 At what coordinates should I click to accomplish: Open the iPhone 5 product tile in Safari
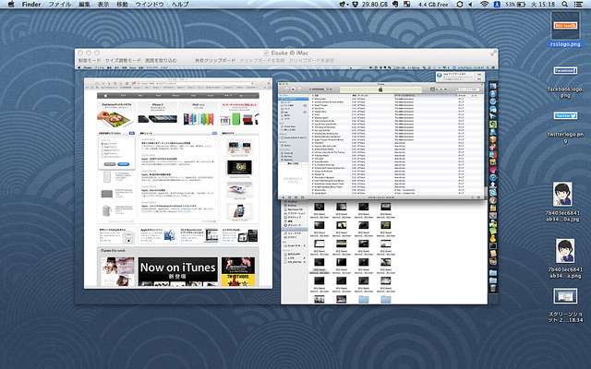158,114
